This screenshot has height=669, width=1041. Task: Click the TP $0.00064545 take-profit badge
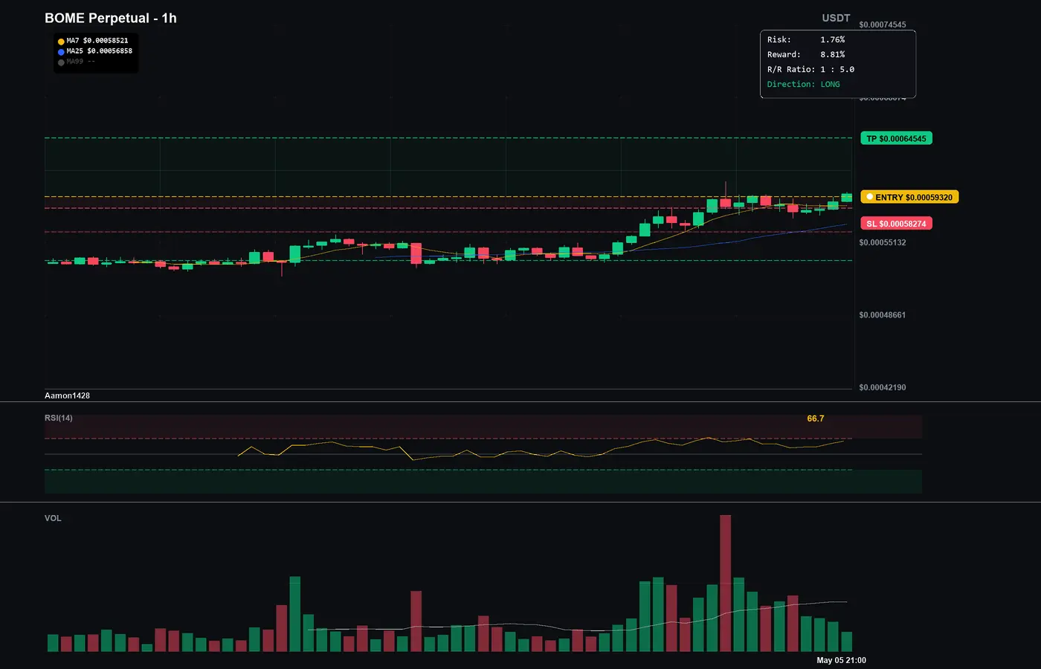pos(896,138)
